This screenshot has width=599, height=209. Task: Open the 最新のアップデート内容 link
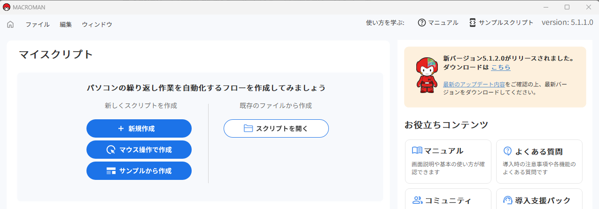click(474, 85)
